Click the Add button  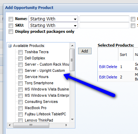click(x=85, y=51)
